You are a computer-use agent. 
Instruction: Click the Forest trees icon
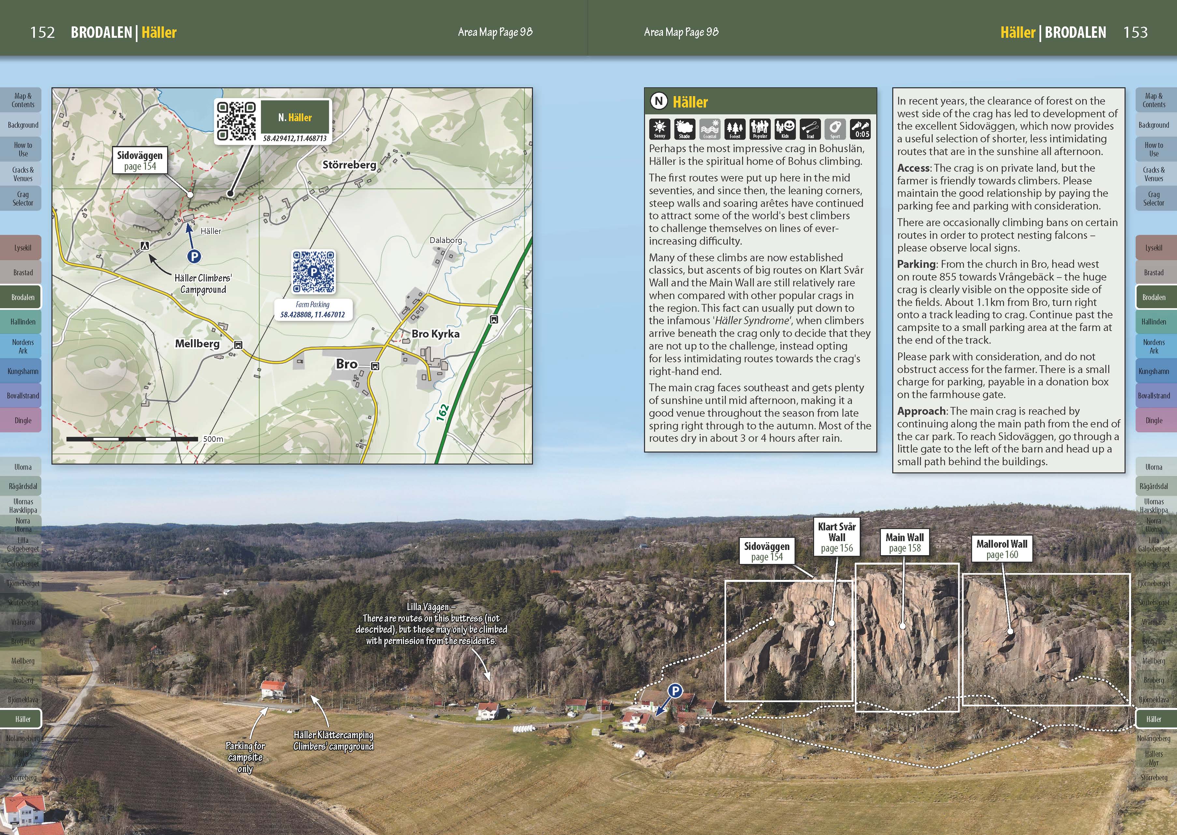(735, 129)
